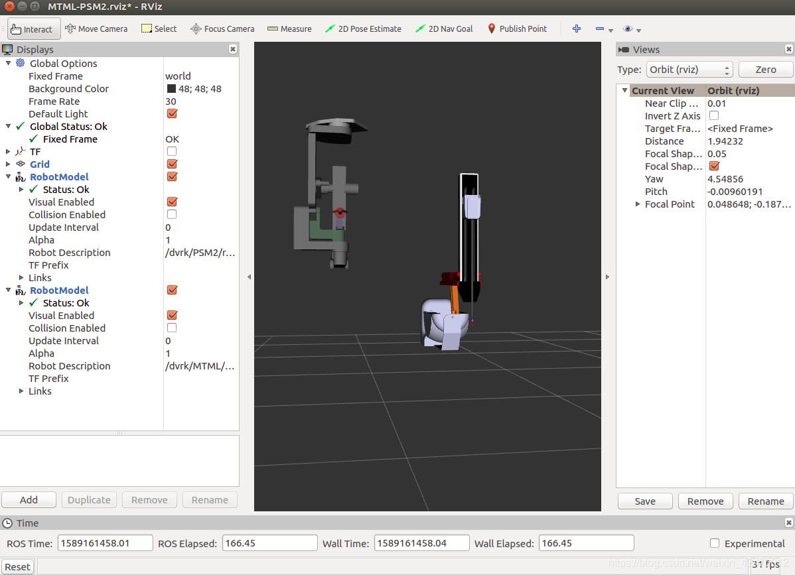This screenshot has width=795, height=575.
Task: Close the Displays panel
Action: click(233, 49)
